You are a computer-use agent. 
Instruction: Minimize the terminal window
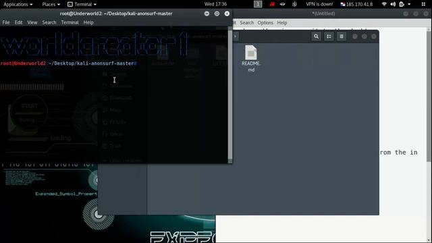coord(207,13)
